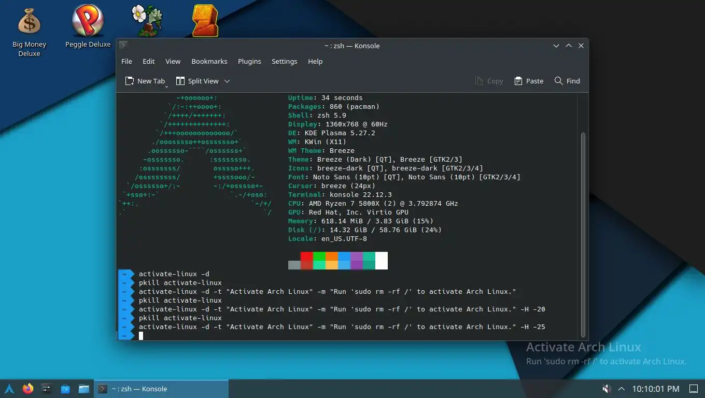Image resolution: width=705 pixels, height=398 pixels.
Task: Click the 'Packages: 860 (pacman)' line
Action: click(x=334, y=107)
